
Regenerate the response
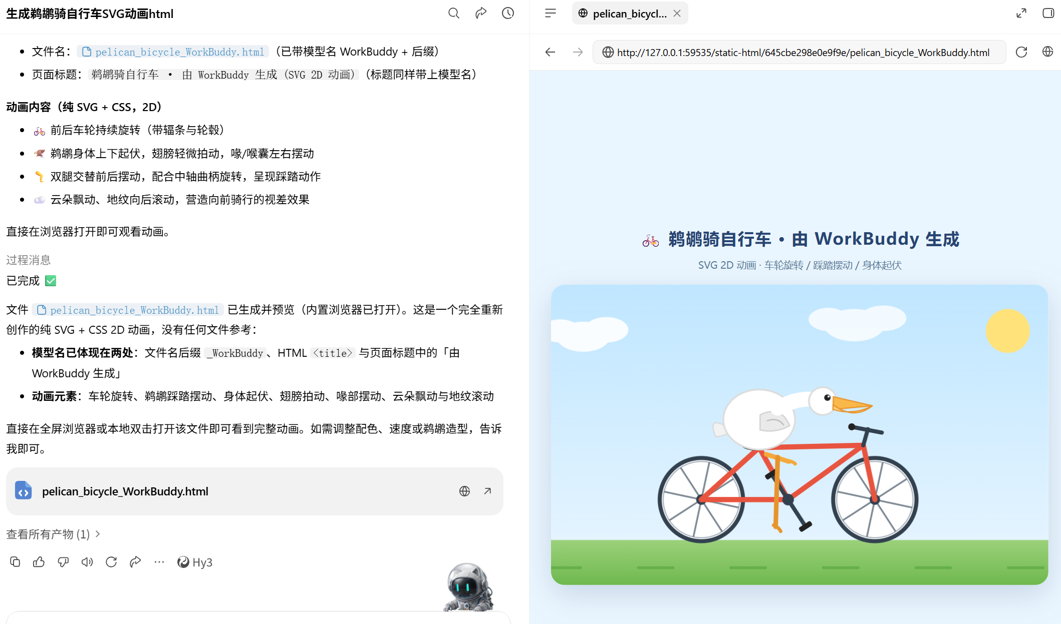point(111,562)
